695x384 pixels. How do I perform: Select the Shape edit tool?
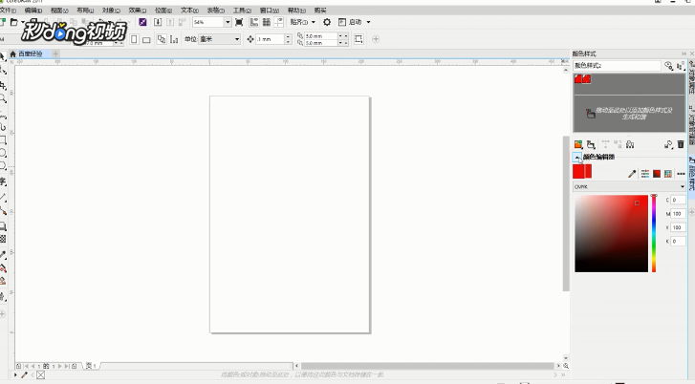tap(3, 70)
